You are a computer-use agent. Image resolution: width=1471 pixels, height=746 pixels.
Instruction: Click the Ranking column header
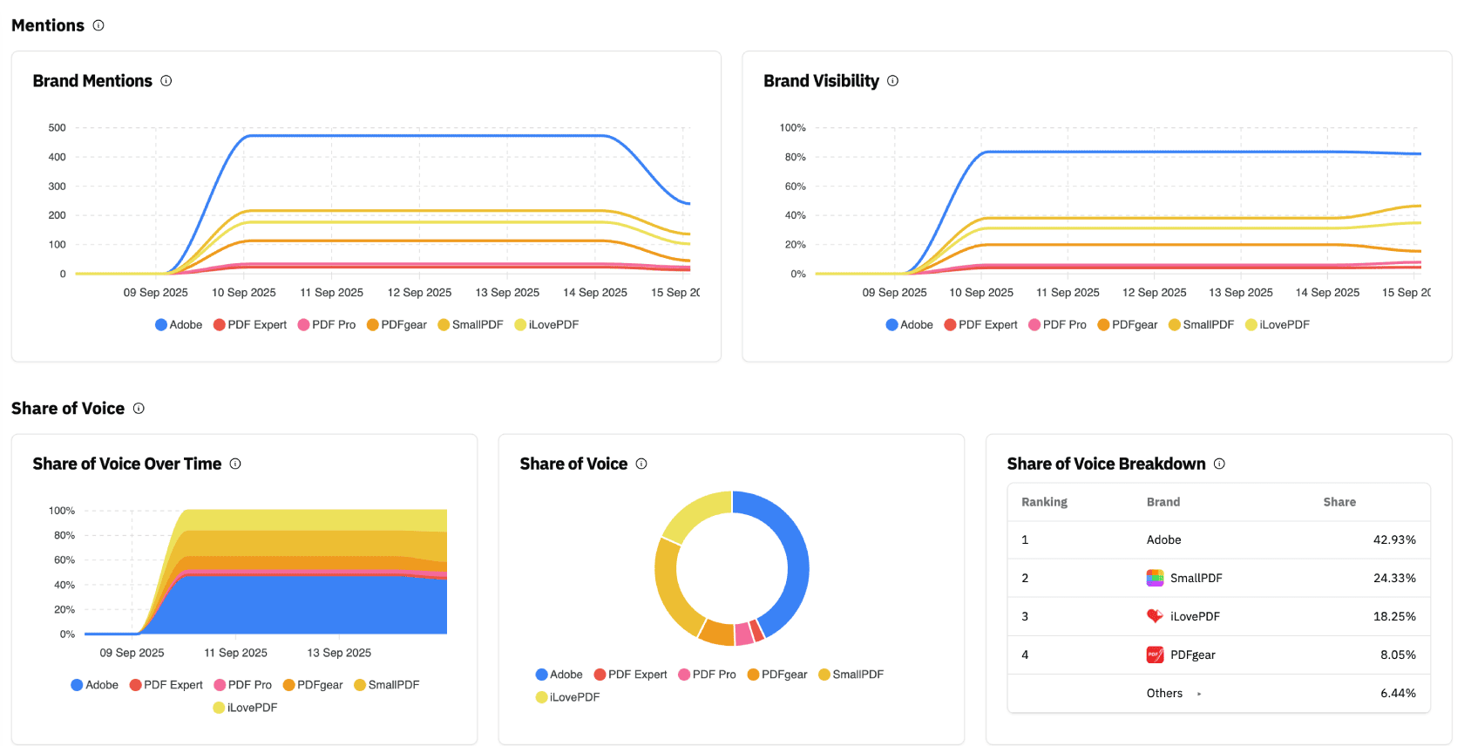click(x=1044, y=502)
